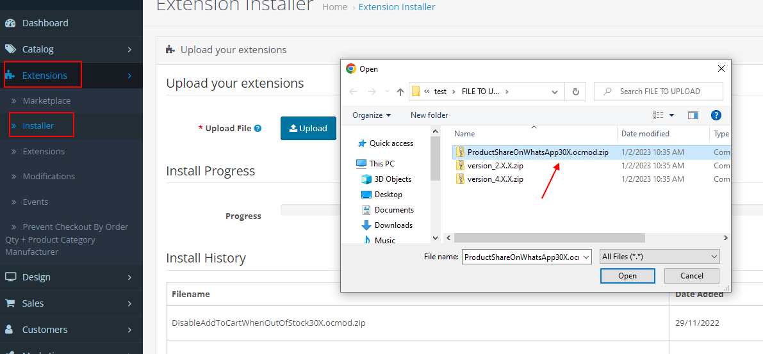Screen dimensions: 763x354
Task: Open the file dialog help icon
Action: (x=716, y=115)
